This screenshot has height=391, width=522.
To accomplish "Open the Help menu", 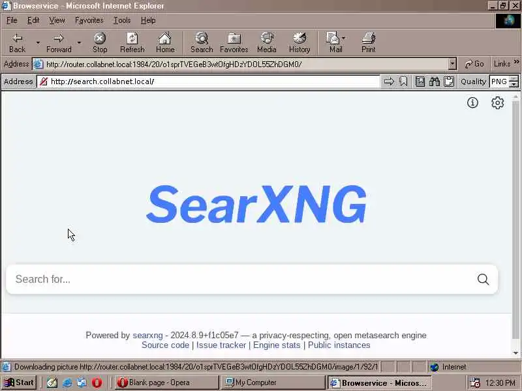I will tap(148, 20).
